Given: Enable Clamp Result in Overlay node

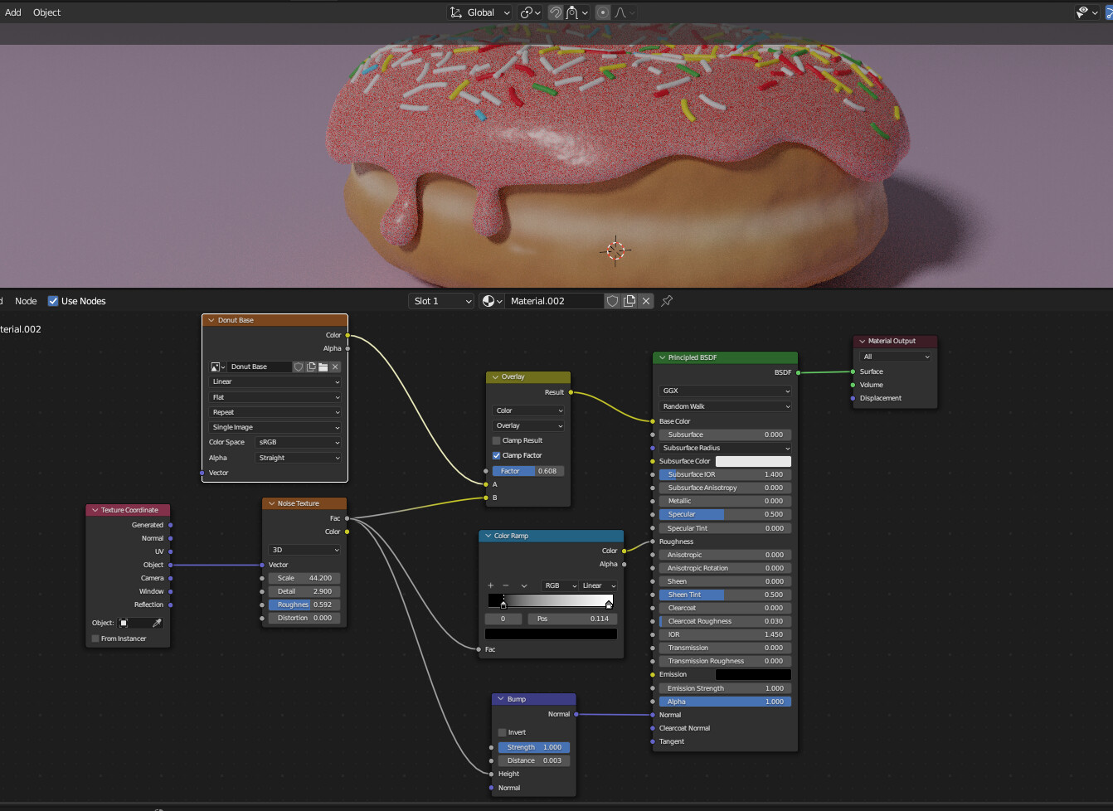Looking at the screenshot, I should click(x=497, y=440).
